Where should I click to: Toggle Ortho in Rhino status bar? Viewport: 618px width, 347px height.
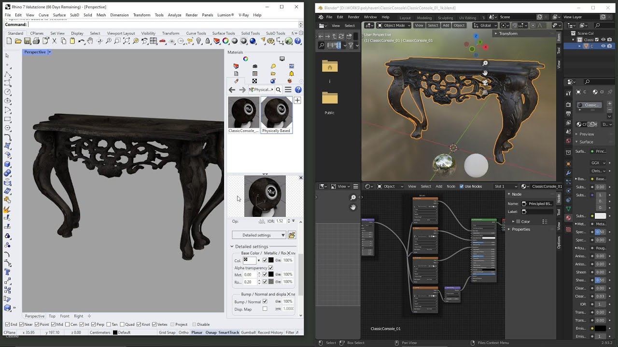(183, 333)
